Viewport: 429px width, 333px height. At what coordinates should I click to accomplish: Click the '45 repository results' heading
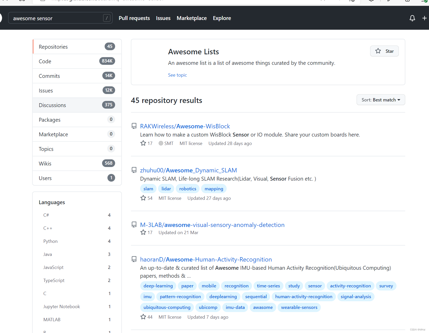(x=167, y=100)
